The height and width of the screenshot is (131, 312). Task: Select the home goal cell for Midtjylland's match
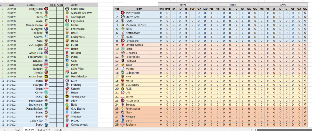pyautogui.click(x=53, y=9)
